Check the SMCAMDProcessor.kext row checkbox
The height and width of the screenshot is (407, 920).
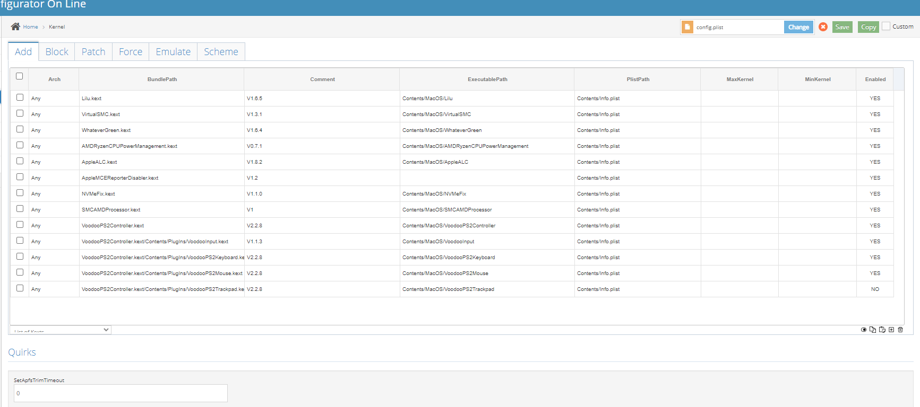tap(20, 209)
